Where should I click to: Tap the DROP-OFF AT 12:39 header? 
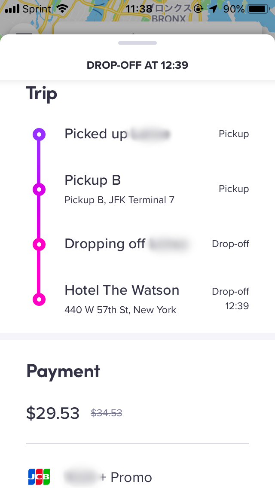(x=137, y=65)
